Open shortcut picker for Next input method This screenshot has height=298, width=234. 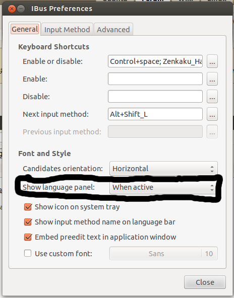coord(212,114)
